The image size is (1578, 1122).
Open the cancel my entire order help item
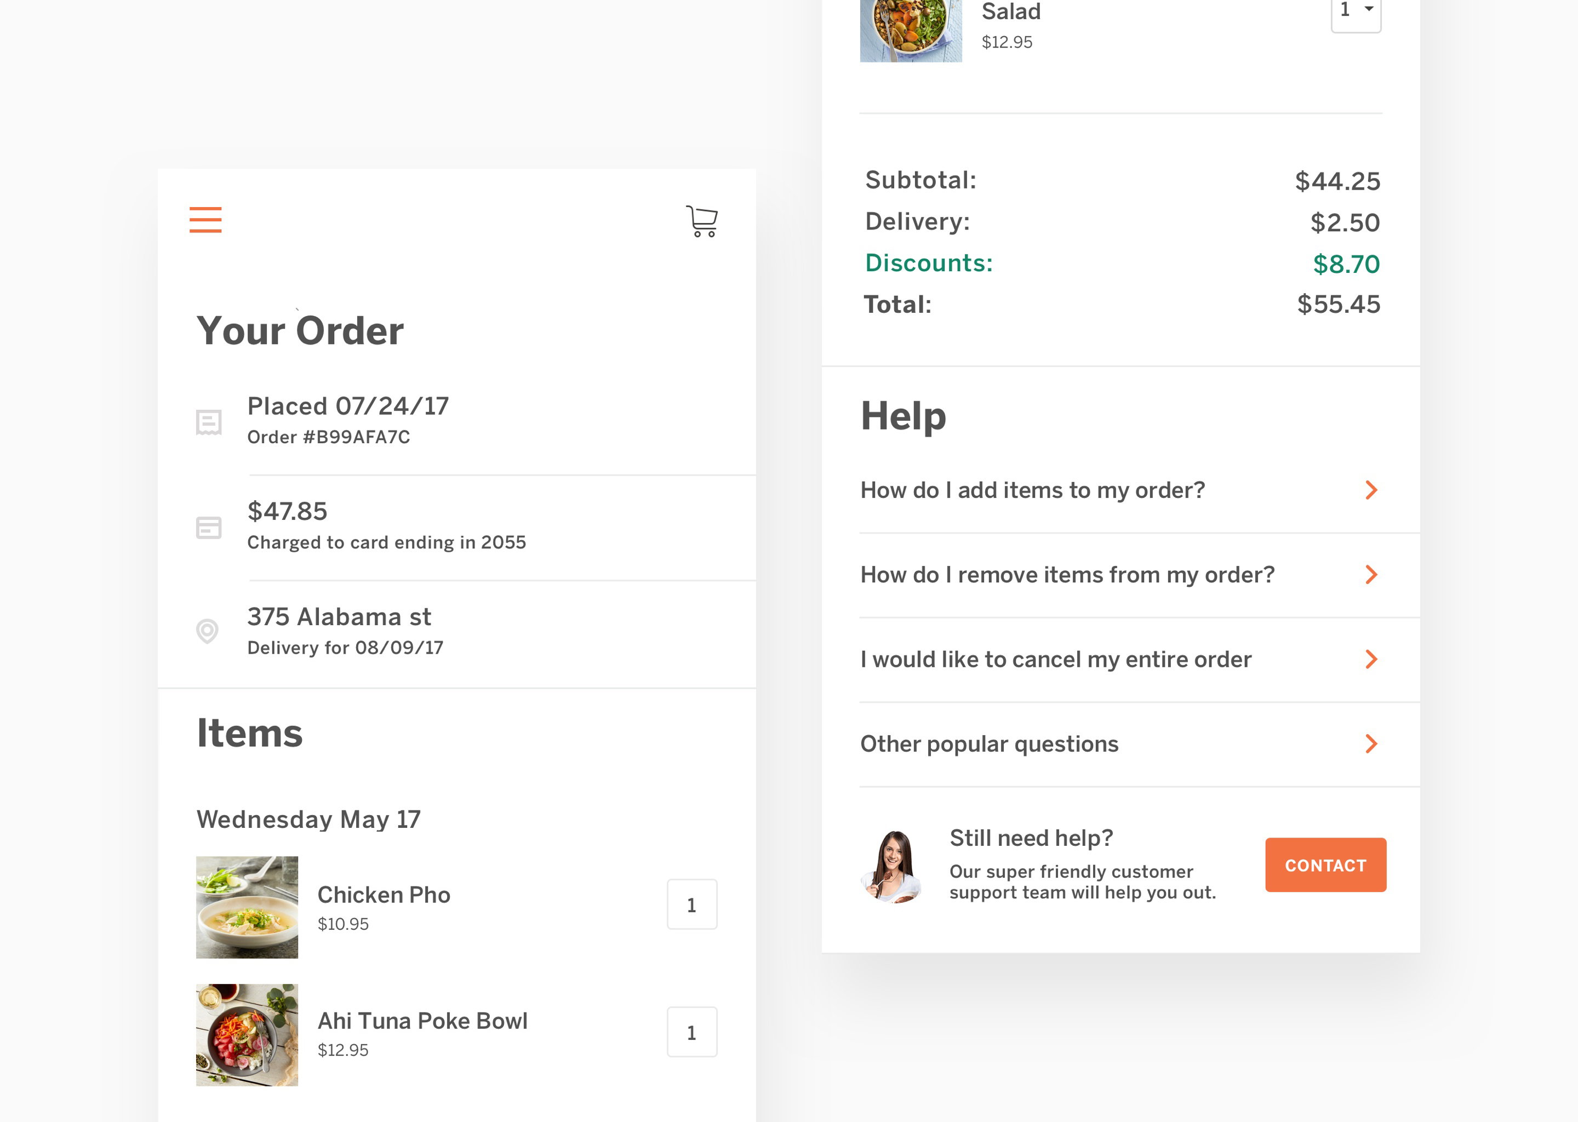1120,660
